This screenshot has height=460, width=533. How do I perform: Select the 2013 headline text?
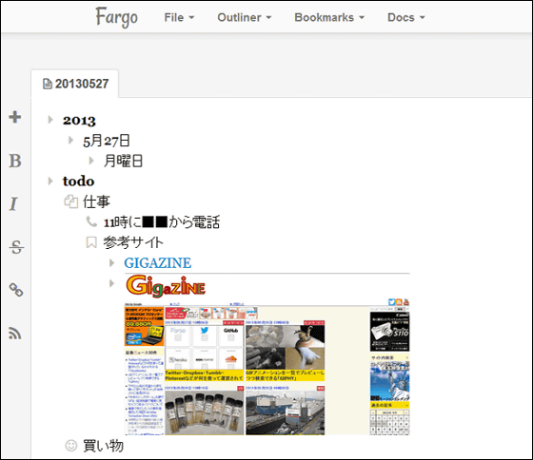coord(79,120)
